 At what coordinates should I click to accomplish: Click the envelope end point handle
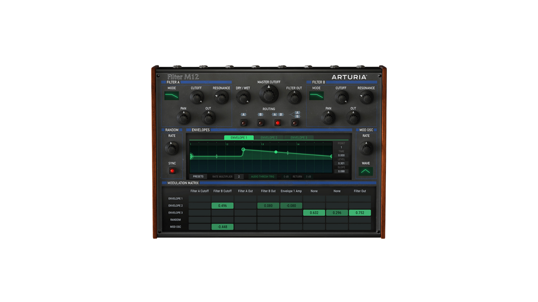point(331,156)
